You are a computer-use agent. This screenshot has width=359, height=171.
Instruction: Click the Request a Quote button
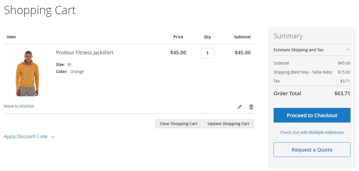[312, 150]
